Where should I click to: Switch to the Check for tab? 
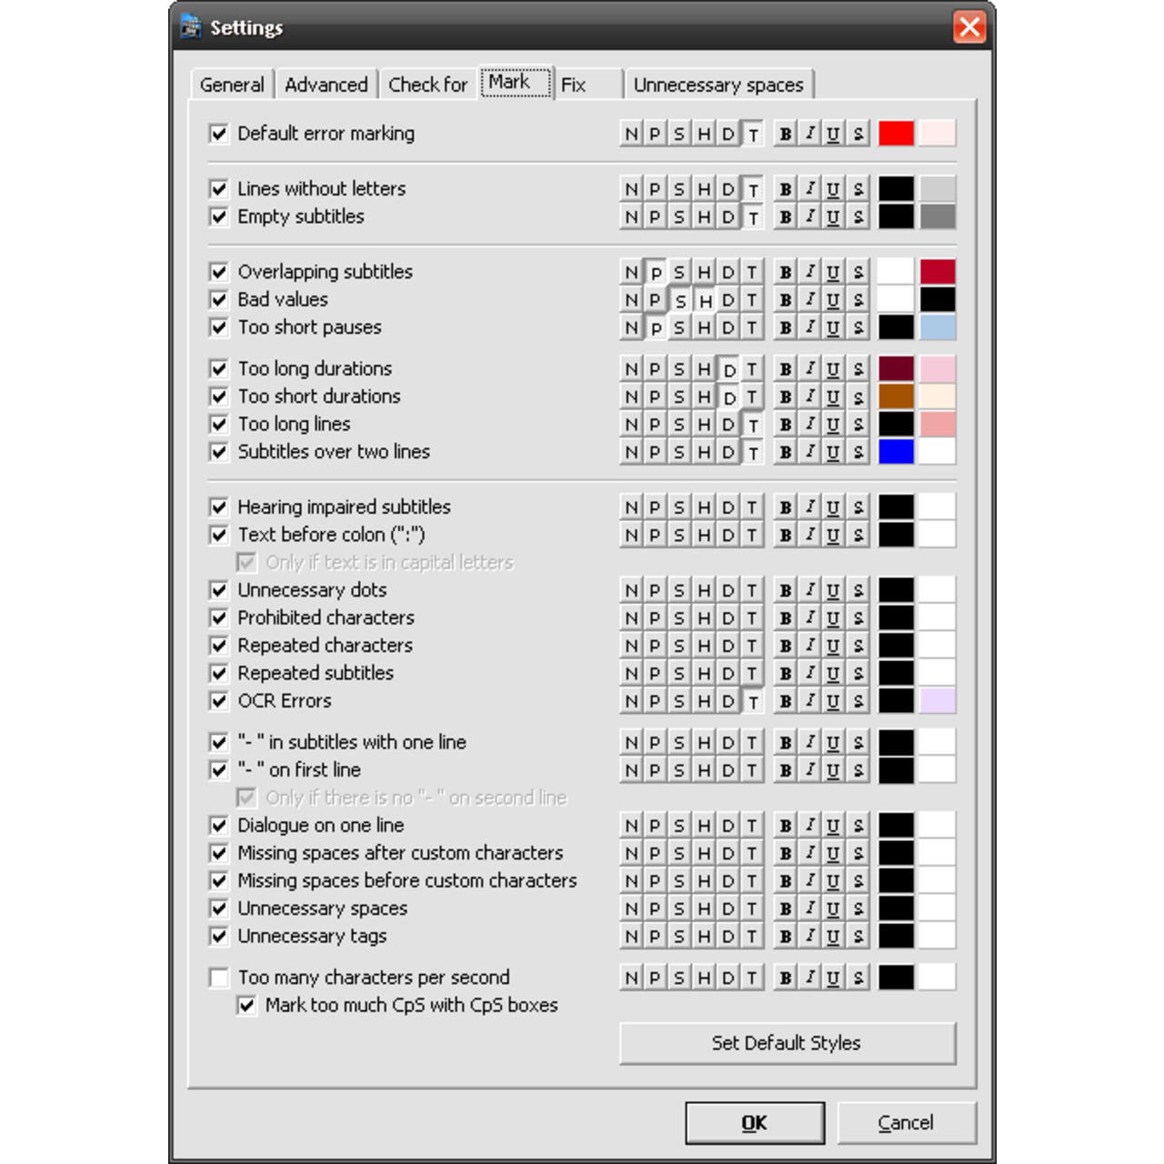coord(427,85)
